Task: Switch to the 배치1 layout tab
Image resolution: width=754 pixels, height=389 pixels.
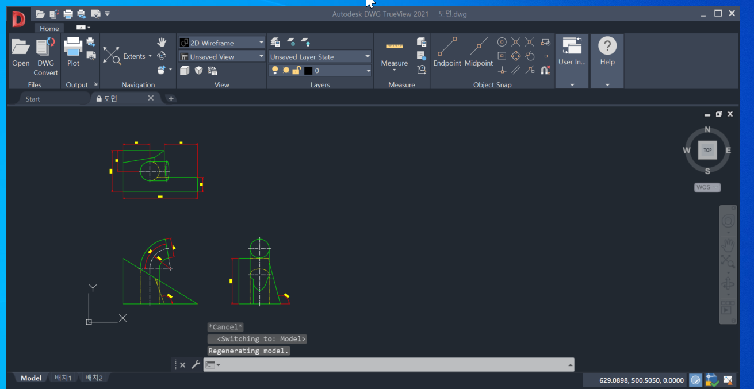Action: 63,378
